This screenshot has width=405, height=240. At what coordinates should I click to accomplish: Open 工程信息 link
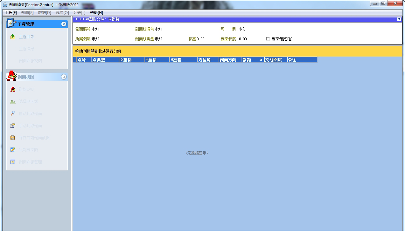coord(27,49)
